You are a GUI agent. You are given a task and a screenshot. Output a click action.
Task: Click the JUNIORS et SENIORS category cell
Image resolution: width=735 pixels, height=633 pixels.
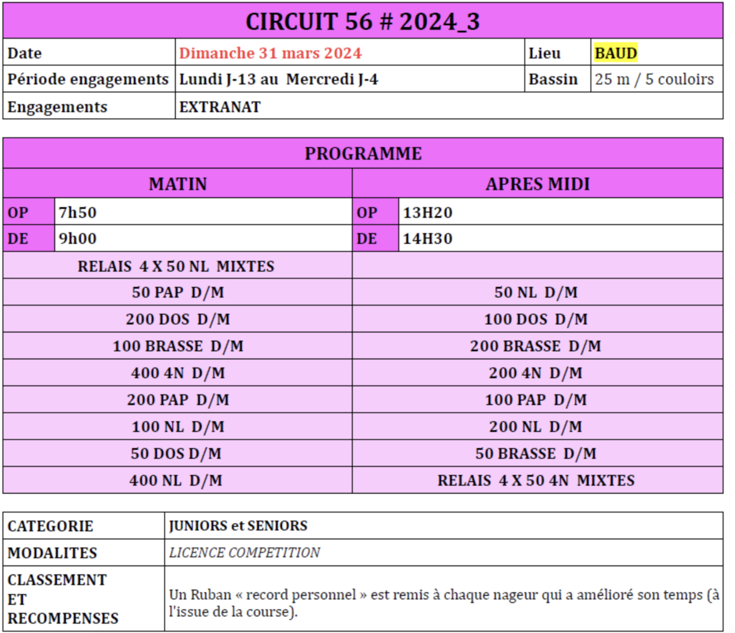click(238, 526)
